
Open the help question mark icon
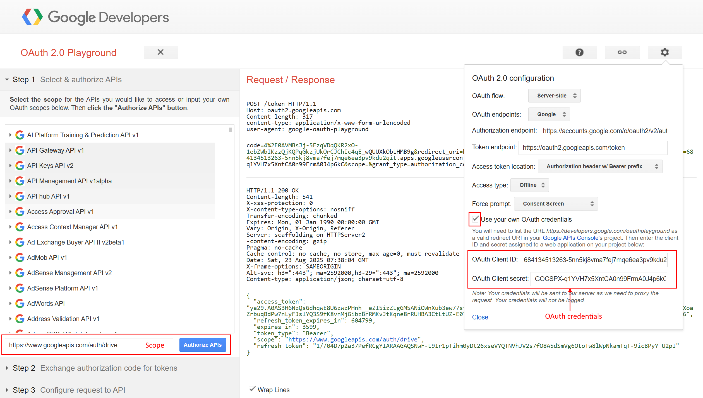point(579,52)
